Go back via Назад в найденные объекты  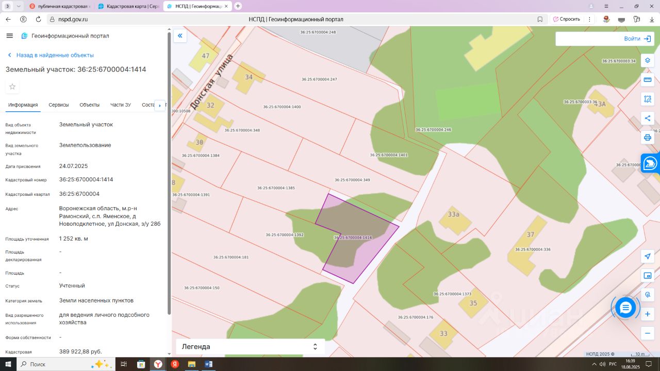coord(50,55)
